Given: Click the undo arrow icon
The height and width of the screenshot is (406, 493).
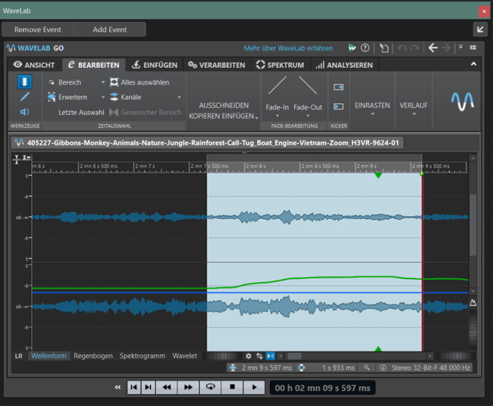Looking at the screenshot, I should [x=402, y=47].
